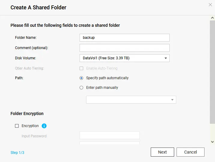
Task: Click the Folder Encryption heading
Action: coord(27,114)
